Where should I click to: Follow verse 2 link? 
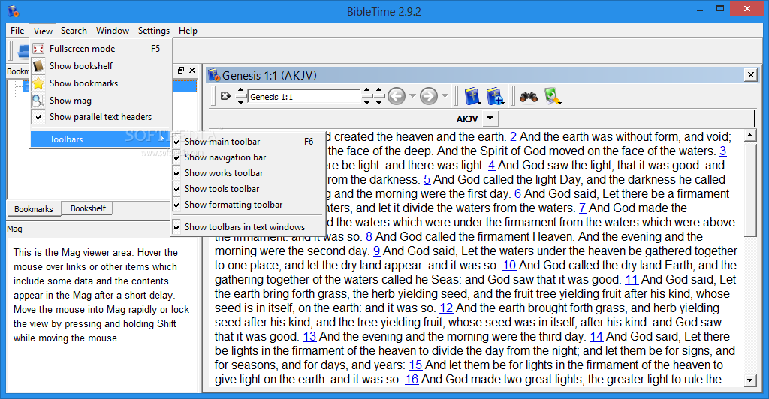tap(514, 137)
